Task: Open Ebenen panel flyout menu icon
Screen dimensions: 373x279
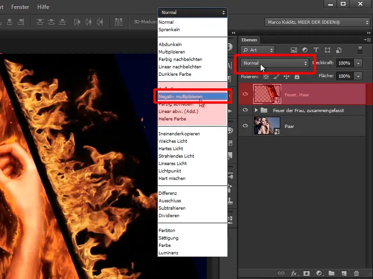Action: pyautogui.click(x=367, y=40)
